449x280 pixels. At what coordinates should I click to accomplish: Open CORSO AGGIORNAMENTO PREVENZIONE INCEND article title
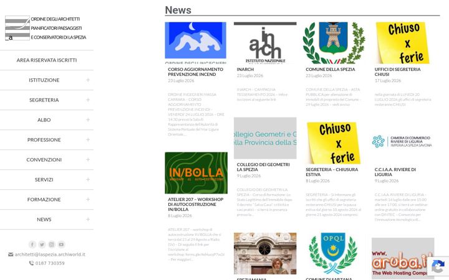(196, 72)
